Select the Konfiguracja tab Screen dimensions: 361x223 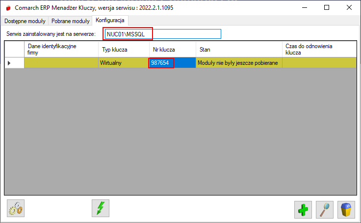pyautogui.click(x=110, y=20)
